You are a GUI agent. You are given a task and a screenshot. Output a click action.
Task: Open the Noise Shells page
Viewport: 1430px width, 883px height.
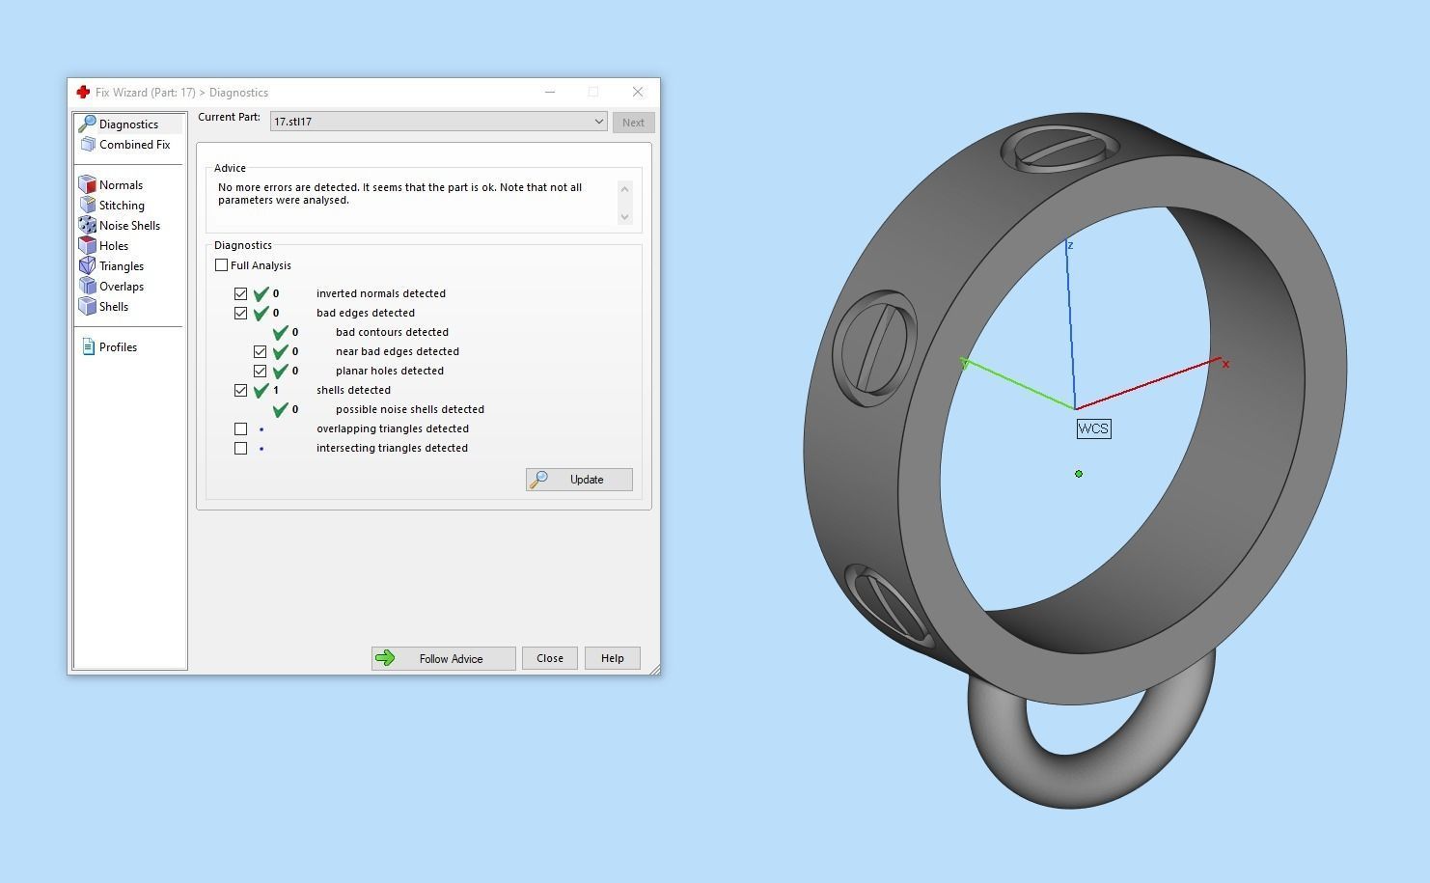click(129, 225)
